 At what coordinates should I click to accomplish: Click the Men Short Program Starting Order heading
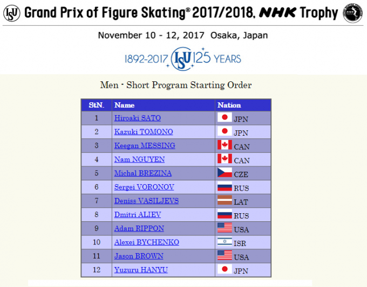[x=176, y=85]
